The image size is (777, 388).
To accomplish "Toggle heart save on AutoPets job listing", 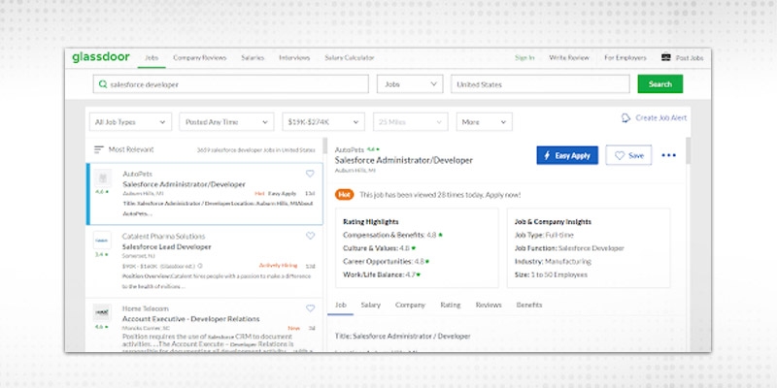I will 310,174.
